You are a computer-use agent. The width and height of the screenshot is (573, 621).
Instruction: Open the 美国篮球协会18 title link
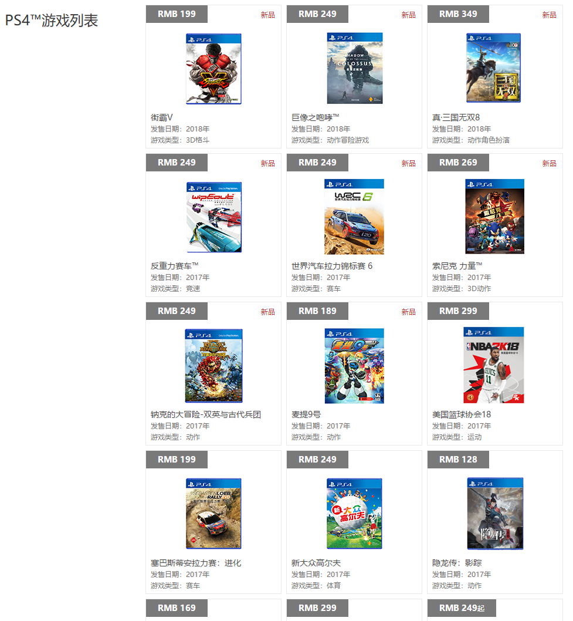point(462,414)
